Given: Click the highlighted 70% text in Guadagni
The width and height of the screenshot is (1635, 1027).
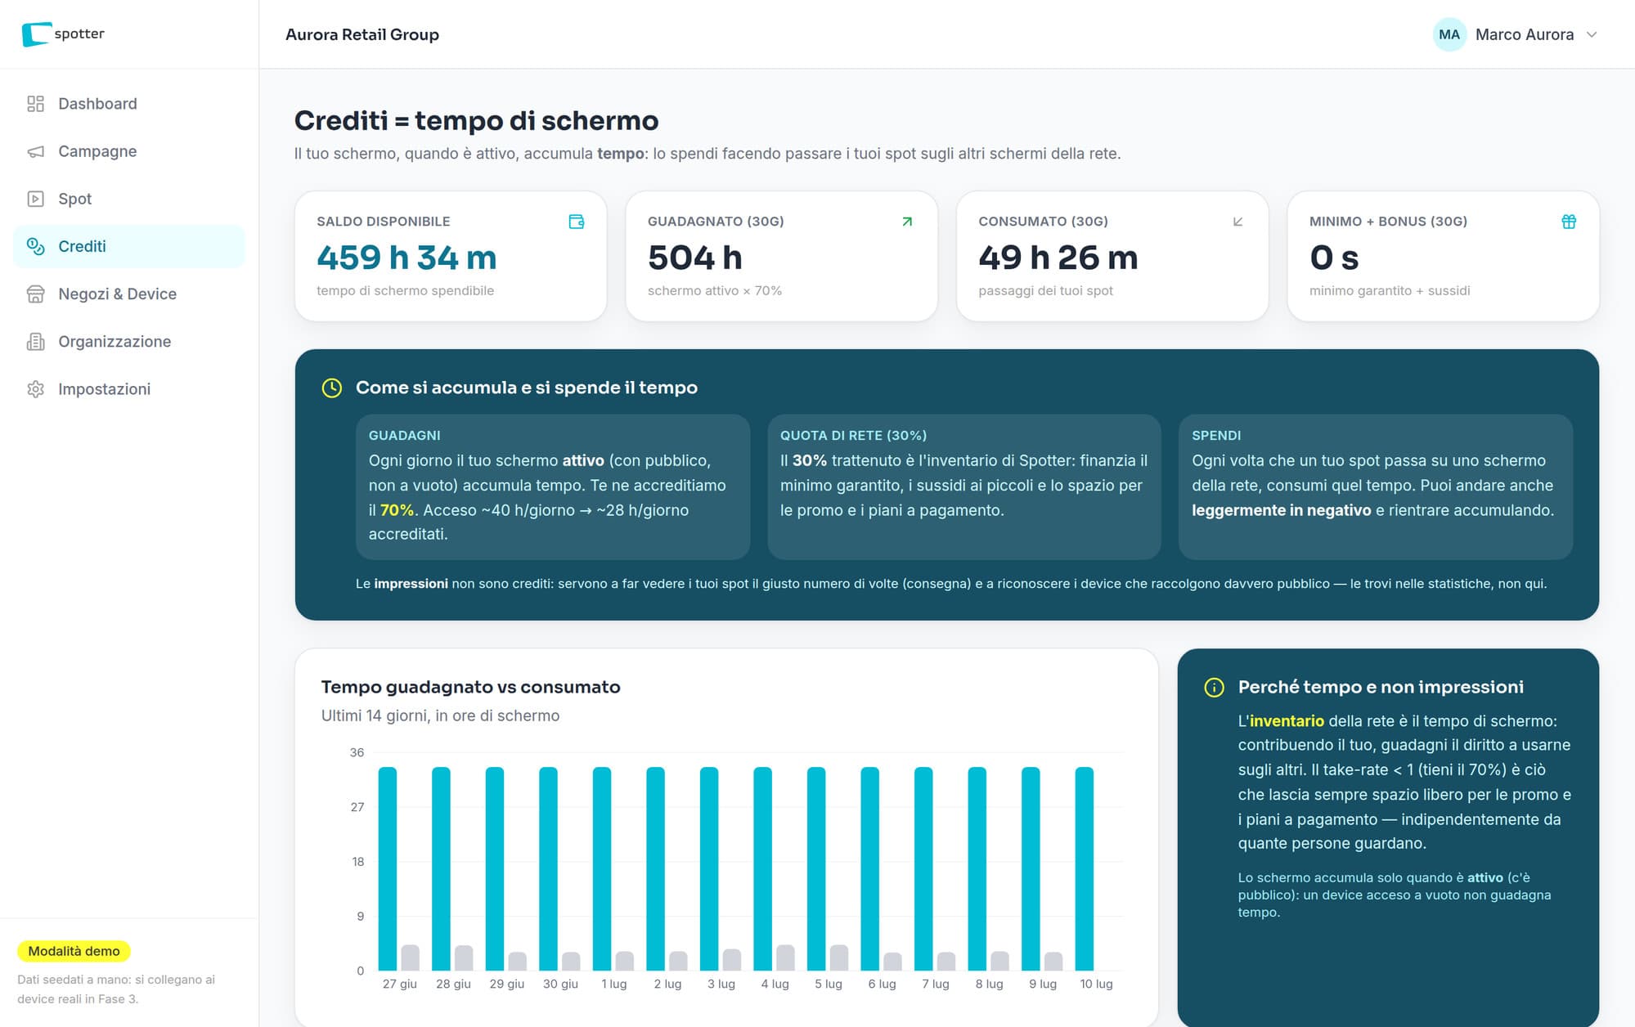Looking at the screenshot, I should pos(397,509).
